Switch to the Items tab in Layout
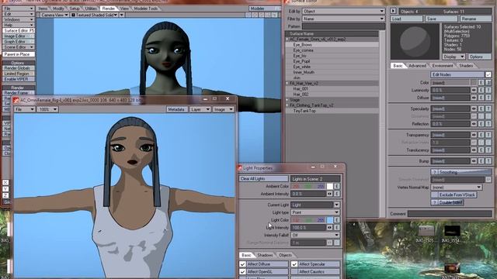Viewport: 497px width, 279px height. click(x=43, y=9)
